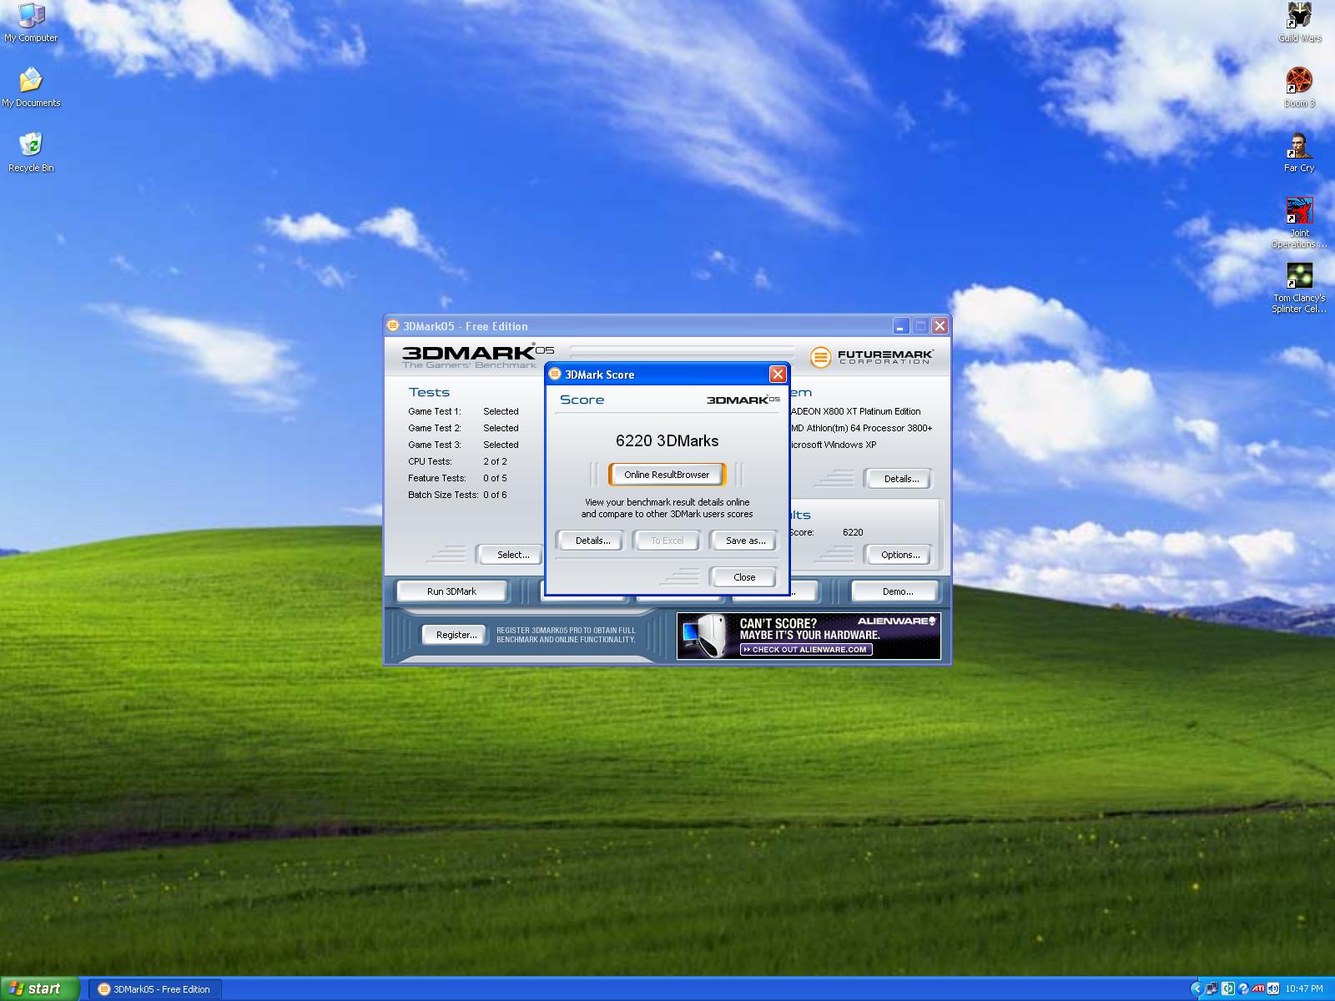
Task: Select the Recycle Bin icon
Action: tap(31, 152)
